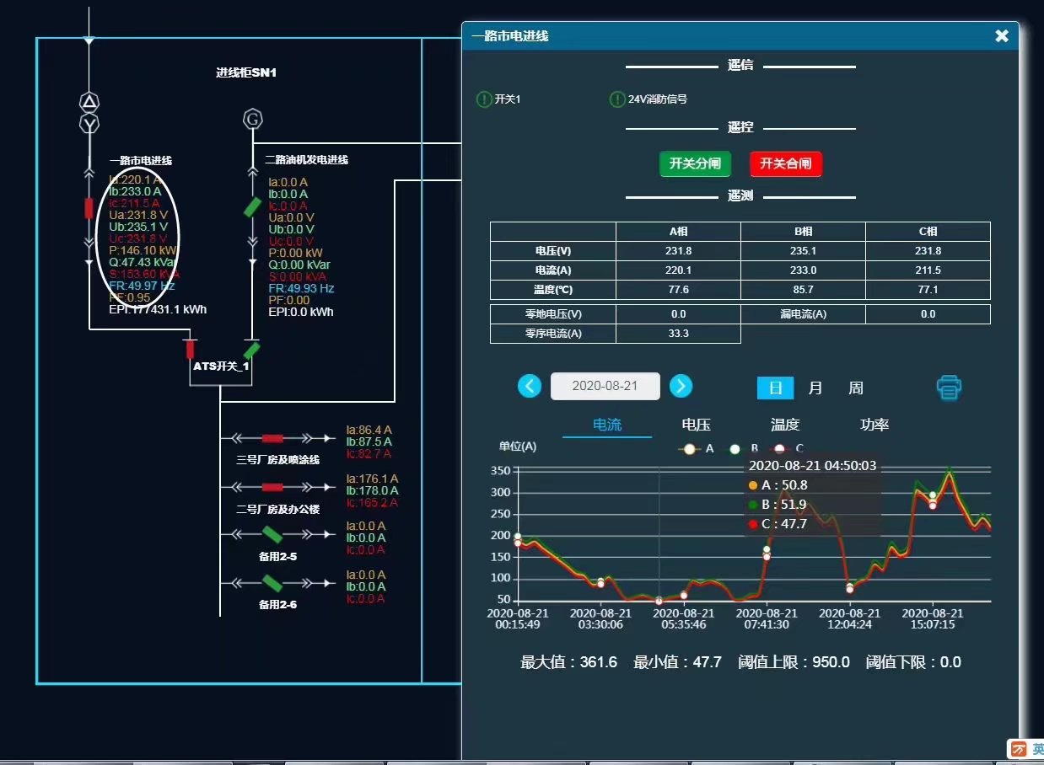Switch to the 温度 chart tab
Viewport: 1044px width, 765px height.
[x=784, y=425]
